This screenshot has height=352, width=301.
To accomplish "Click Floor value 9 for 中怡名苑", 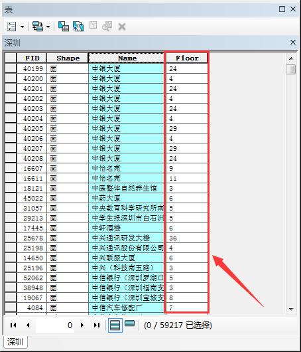I will tap(187, 168).
